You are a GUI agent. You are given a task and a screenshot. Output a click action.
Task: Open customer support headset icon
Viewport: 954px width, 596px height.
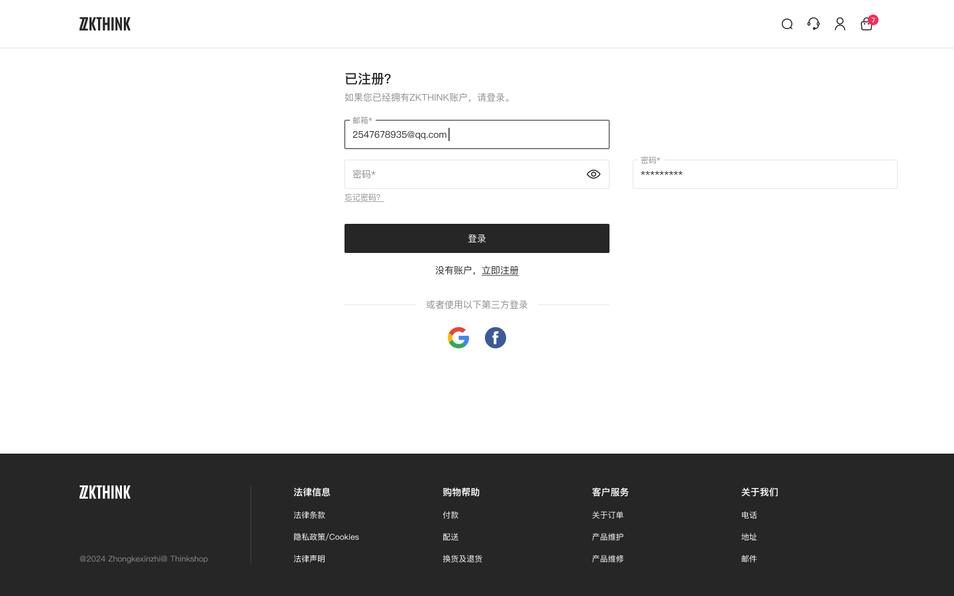pos(814,24)
